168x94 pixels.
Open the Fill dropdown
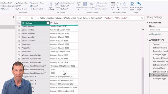pyautogui.click(x=18, y=6)
